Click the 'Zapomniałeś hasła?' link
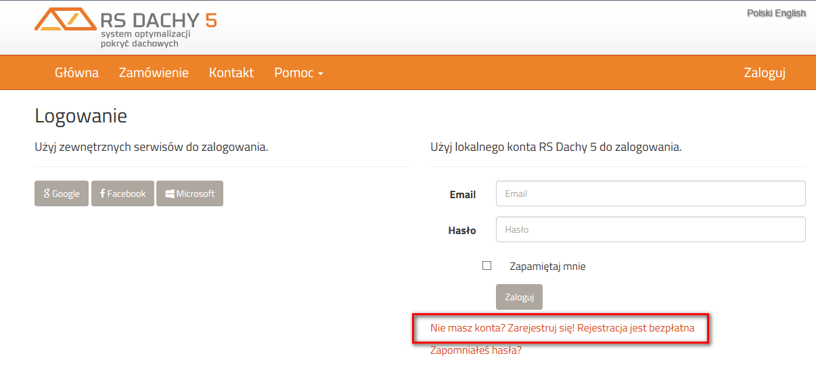This screenshot has width=816, height=370. tap(476, 350)
